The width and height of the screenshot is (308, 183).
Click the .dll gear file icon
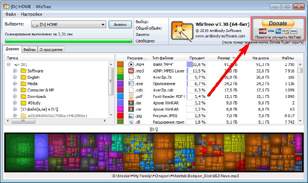pyautogui.click(x=131, y=122)
